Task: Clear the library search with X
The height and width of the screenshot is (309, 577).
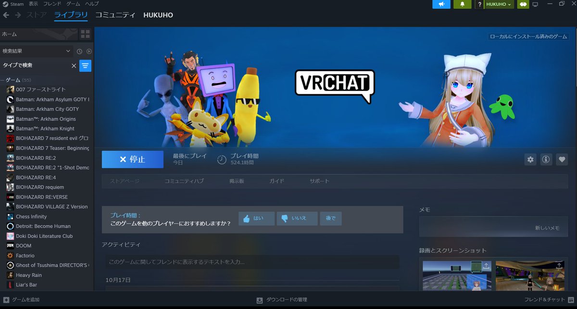Action: pos(74,65)
